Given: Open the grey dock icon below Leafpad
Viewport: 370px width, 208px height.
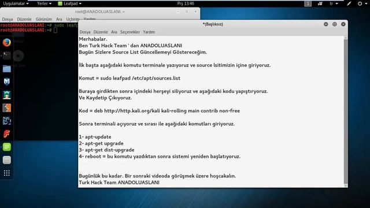Looking at the screenshot, I should (x=7, y=160).
